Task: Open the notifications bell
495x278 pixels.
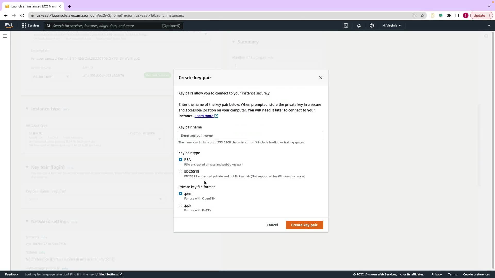Action: click(359, 25)
